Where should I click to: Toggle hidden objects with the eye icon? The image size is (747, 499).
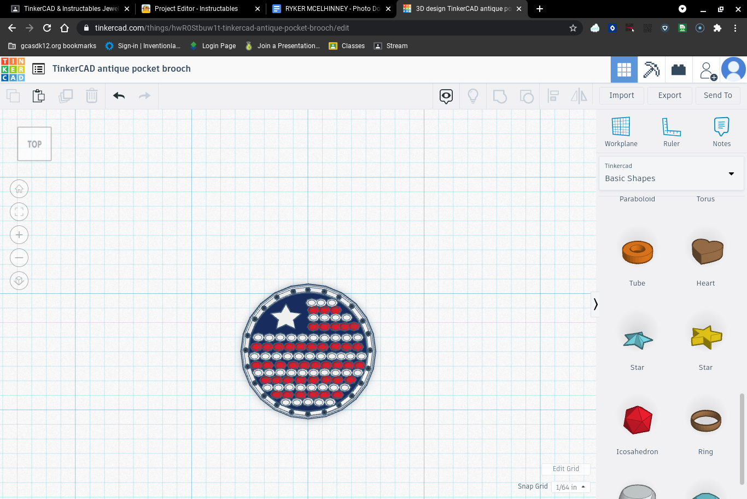(446, 95)
